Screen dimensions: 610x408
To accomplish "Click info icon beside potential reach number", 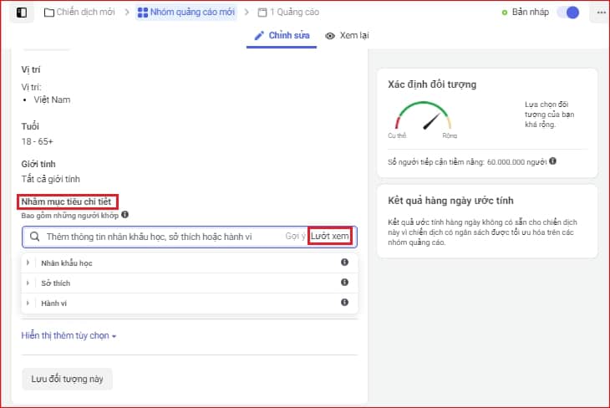I will (x=553, y=161).
